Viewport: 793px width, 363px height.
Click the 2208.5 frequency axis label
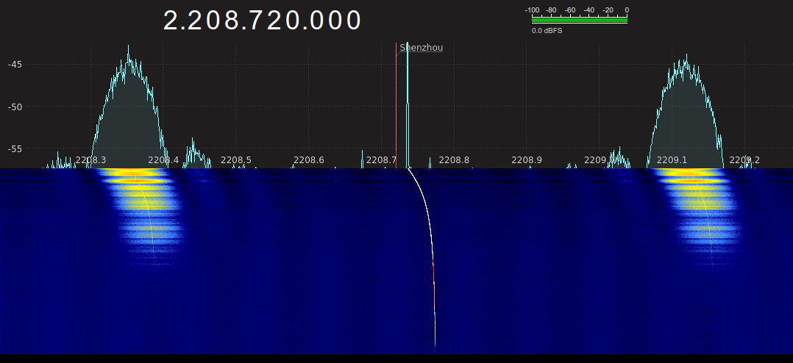tap(236, 159)
